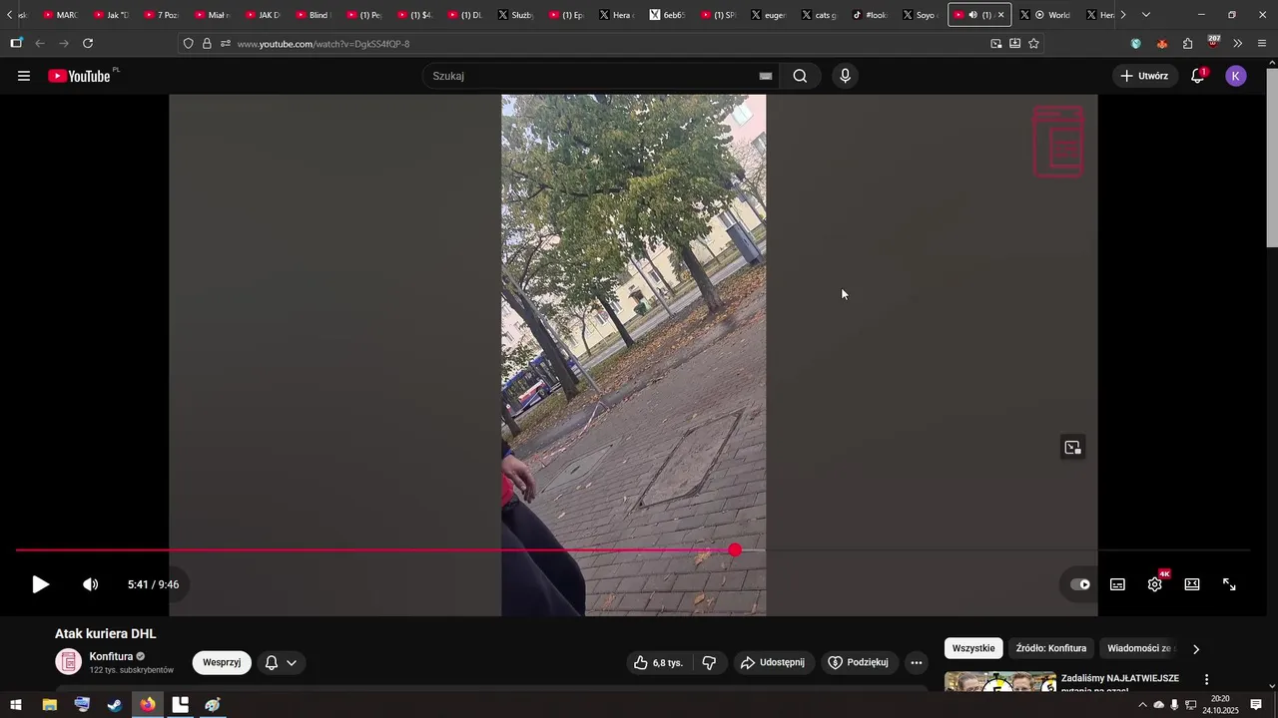Open tracking protection shield in address bar
The image size is (1278, 718).
188,44
